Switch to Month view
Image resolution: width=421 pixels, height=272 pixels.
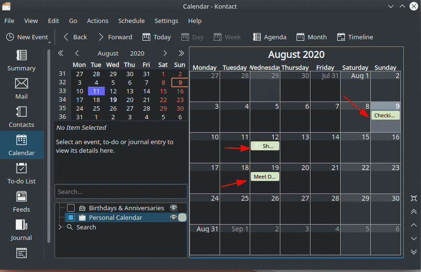[312, 37]
